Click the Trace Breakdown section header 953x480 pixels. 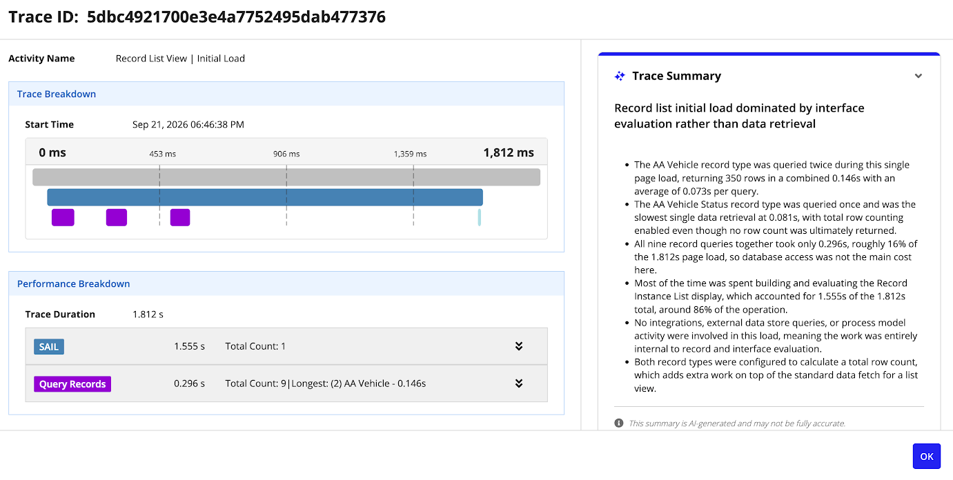[286, 94]
